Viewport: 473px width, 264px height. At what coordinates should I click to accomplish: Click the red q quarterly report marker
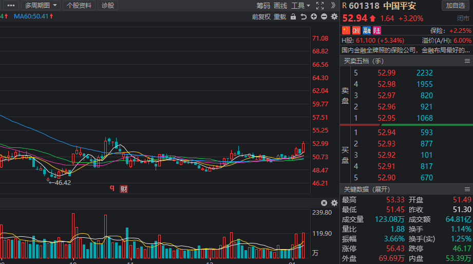coord(112,188)
